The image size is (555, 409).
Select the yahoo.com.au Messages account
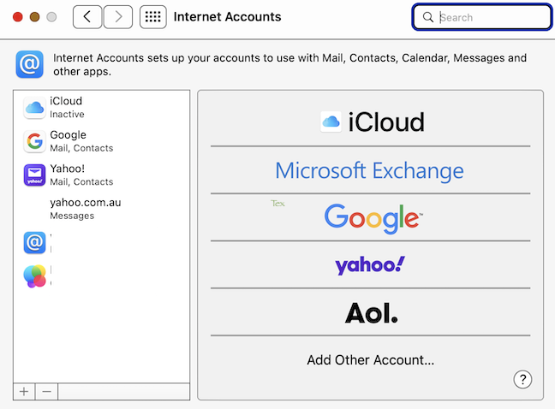102,209
